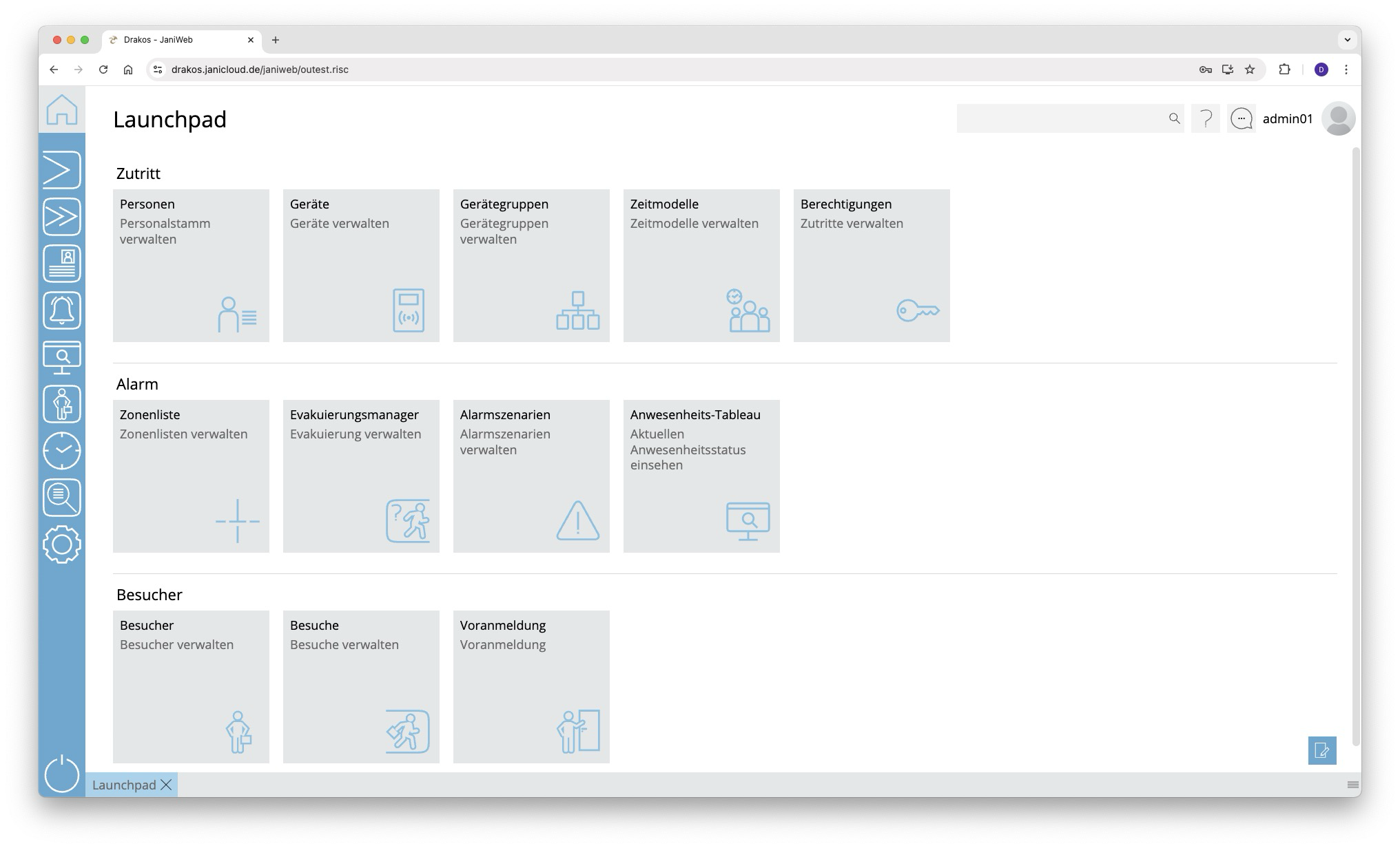This screenshot has width=1400, height=848.
Task: Open the Berechtigungen tile
Action: pos(872,266)
